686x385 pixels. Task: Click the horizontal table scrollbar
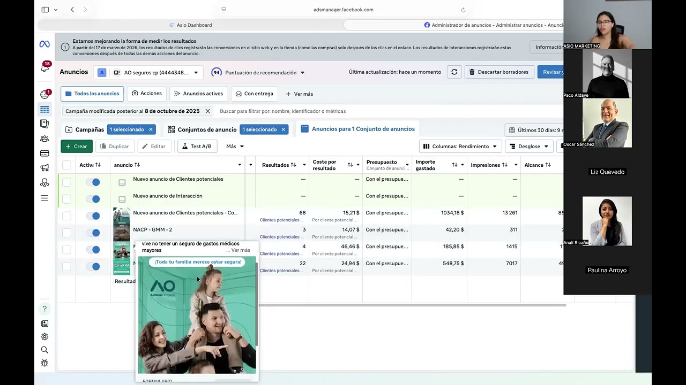[412, 305]
